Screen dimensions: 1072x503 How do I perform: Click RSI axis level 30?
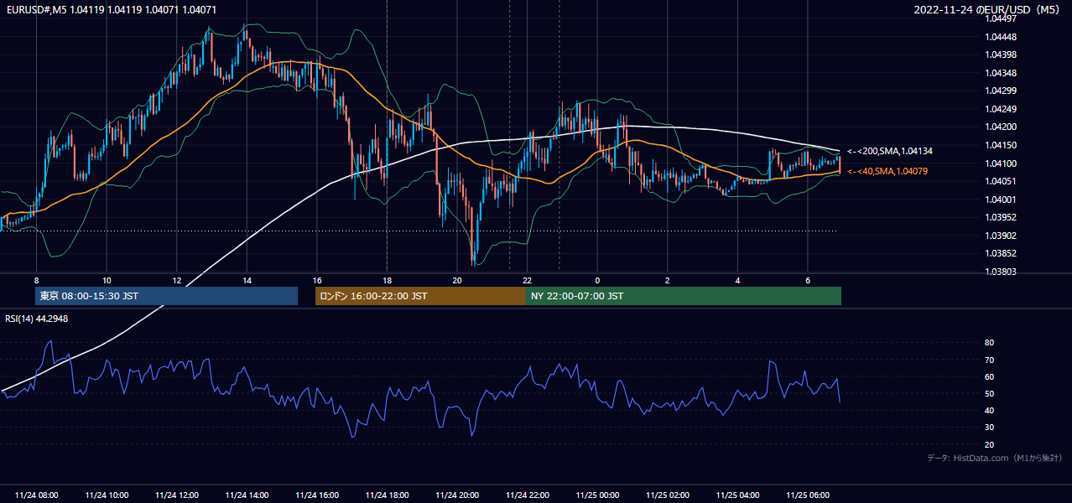click(x=989, y=428)
